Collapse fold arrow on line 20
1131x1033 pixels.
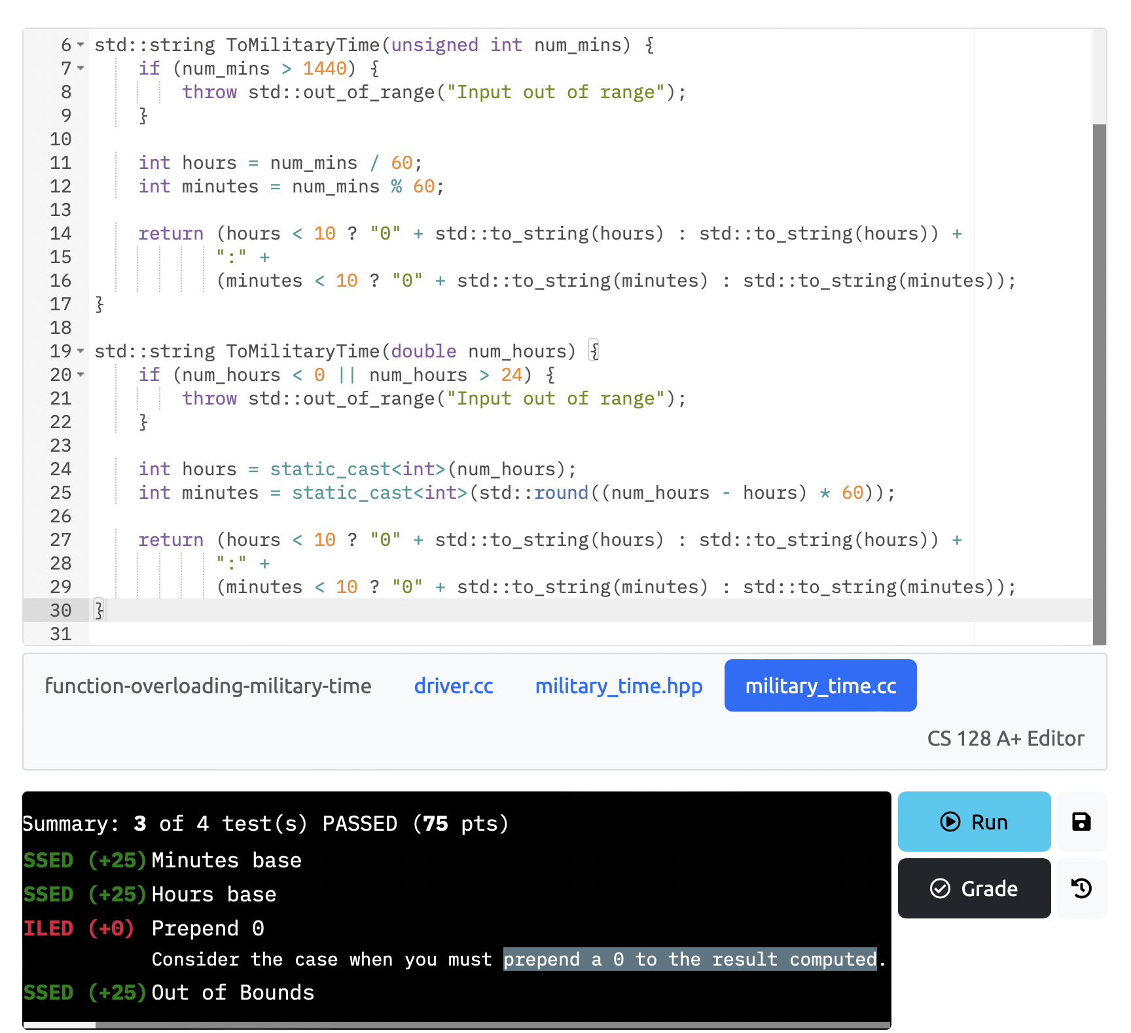(x=81, y=374)
